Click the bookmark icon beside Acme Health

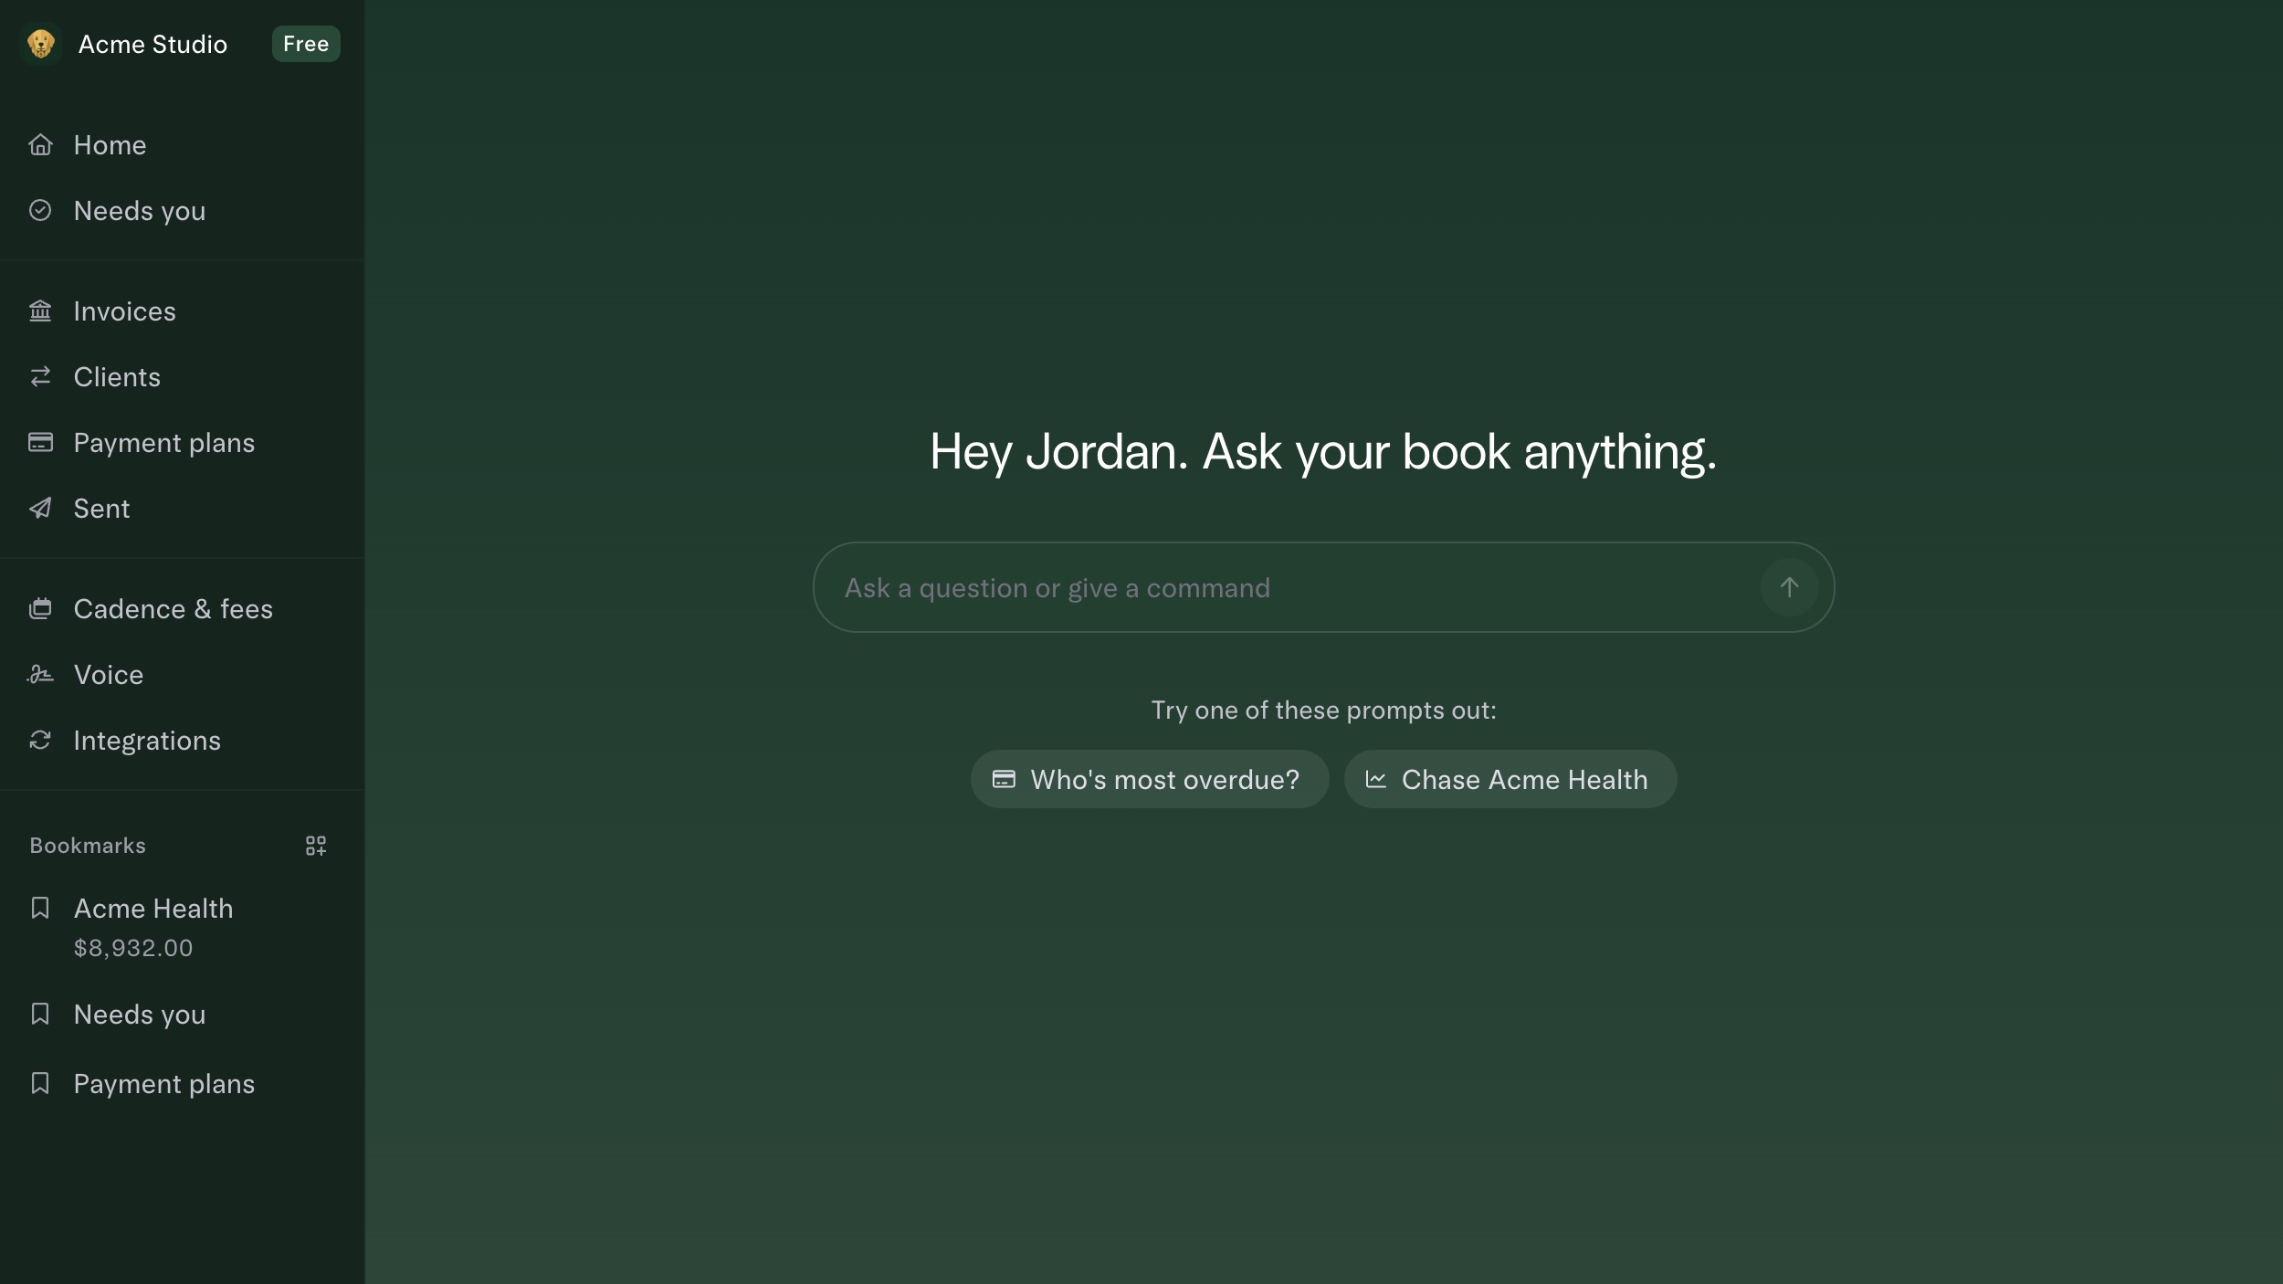tap(40, 909)
